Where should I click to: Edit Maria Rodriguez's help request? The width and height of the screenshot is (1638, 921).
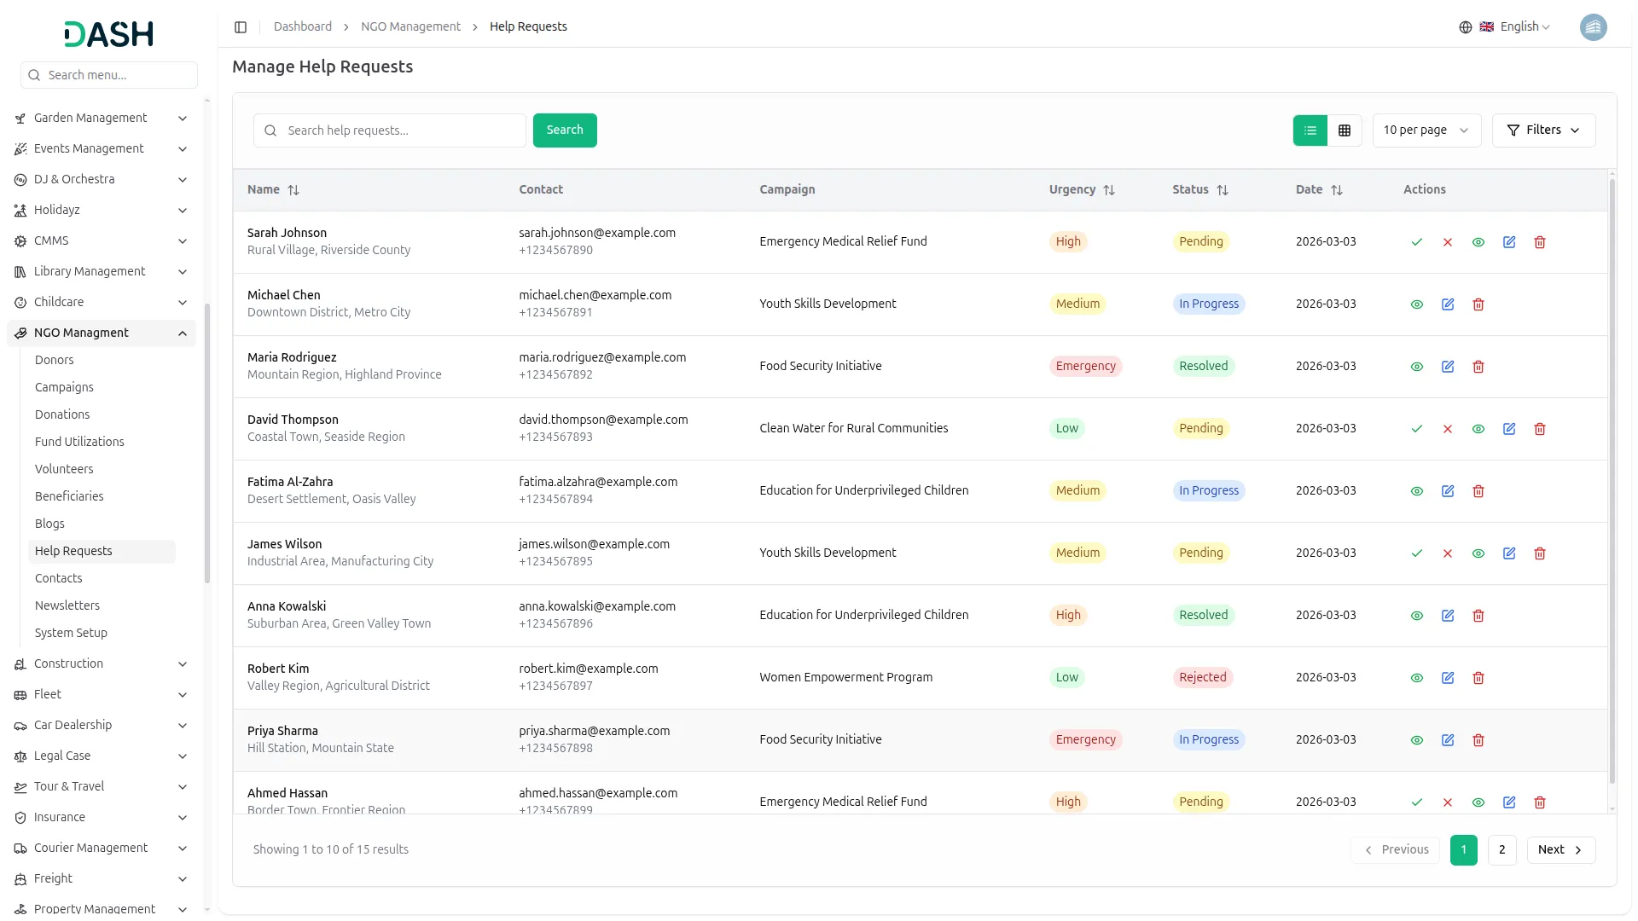coord(1447,367)
